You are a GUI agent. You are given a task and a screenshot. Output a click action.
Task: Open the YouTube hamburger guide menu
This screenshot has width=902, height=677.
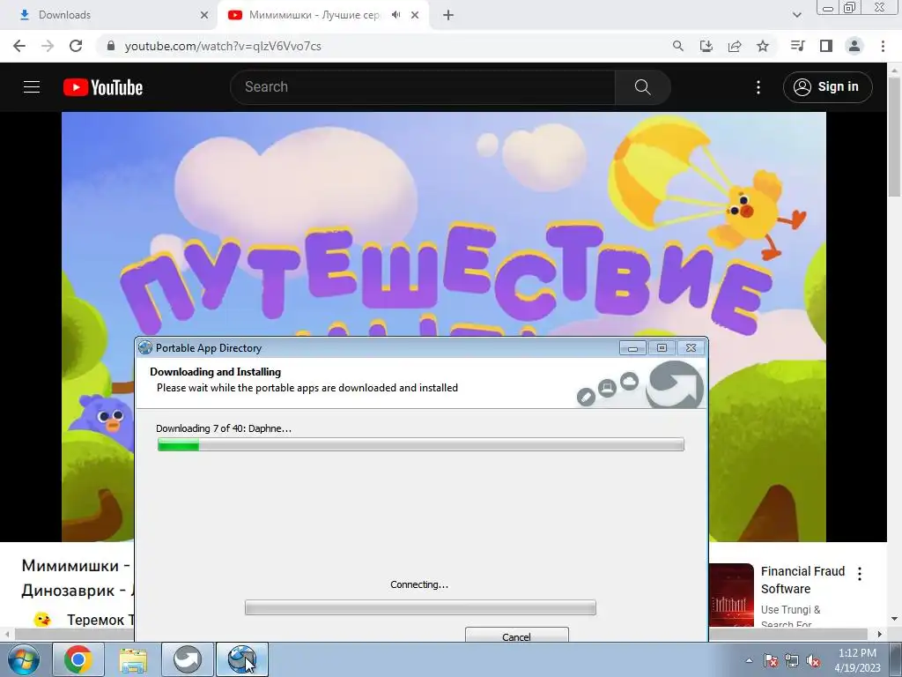coord(32,87)
